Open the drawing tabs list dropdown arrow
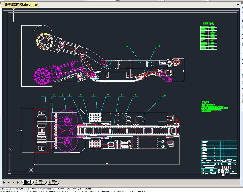Viewport: 243px width, 192px height. click(238, 5)
